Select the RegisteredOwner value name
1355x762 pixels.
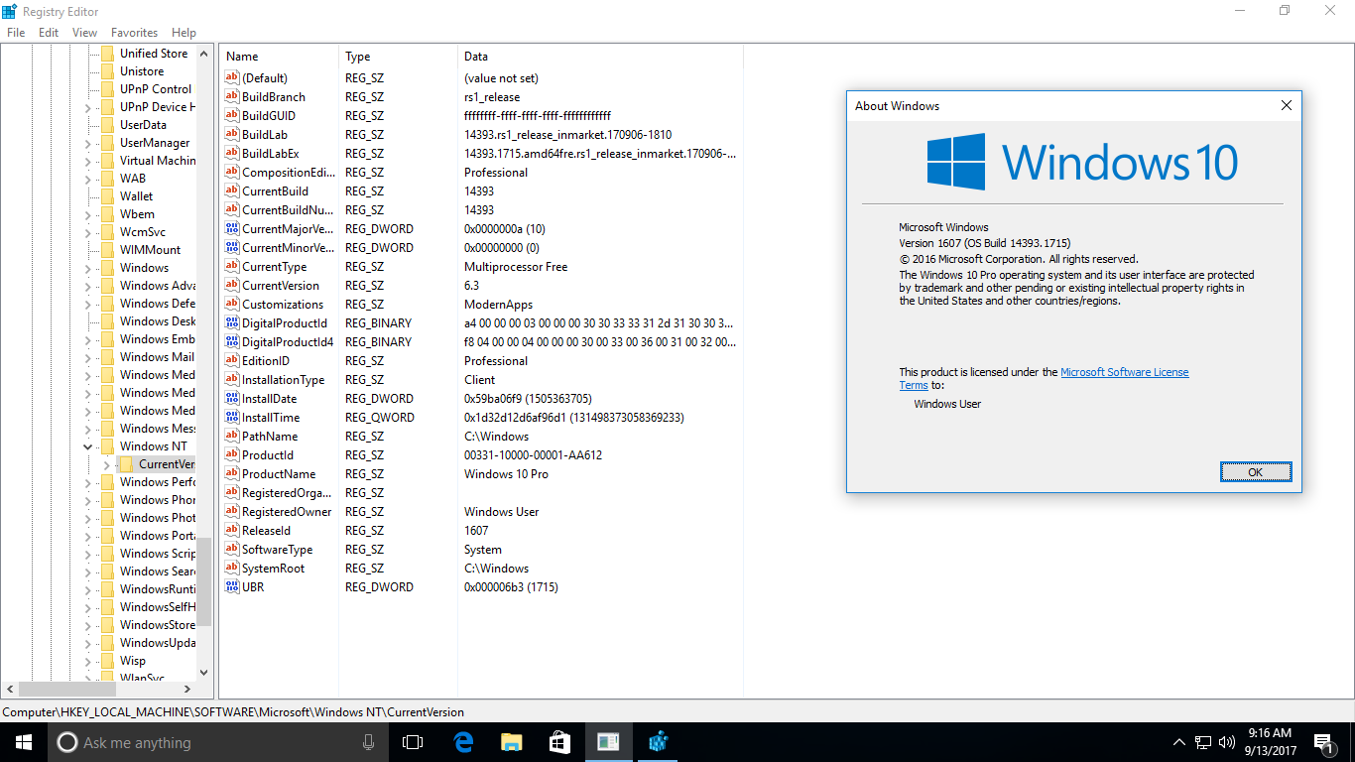(x=287, y=512)
